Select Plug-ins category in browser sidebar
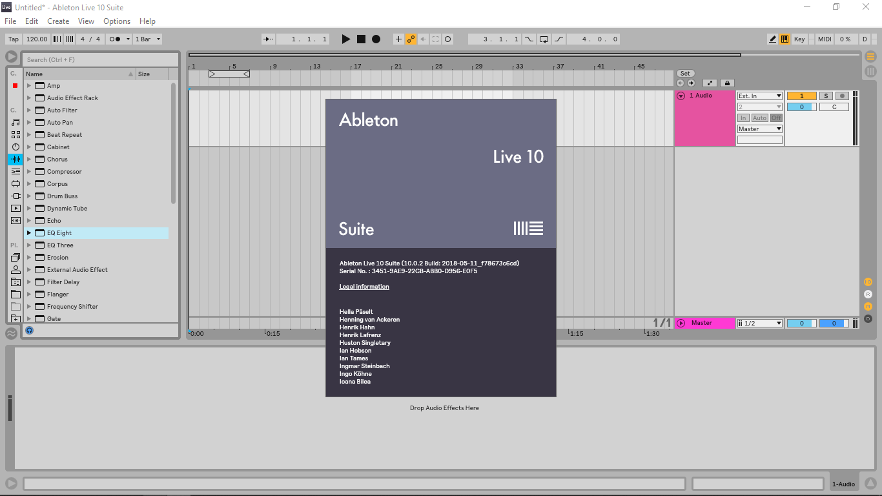Image resolution: width=882 pixels, height=496 pixels. point(15,196)
